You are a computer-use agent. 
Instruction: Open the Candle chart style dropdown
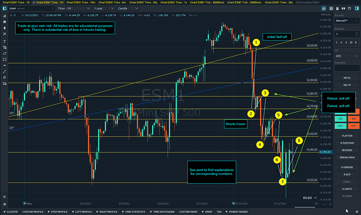pyautogui.click(x=128, y=8)
